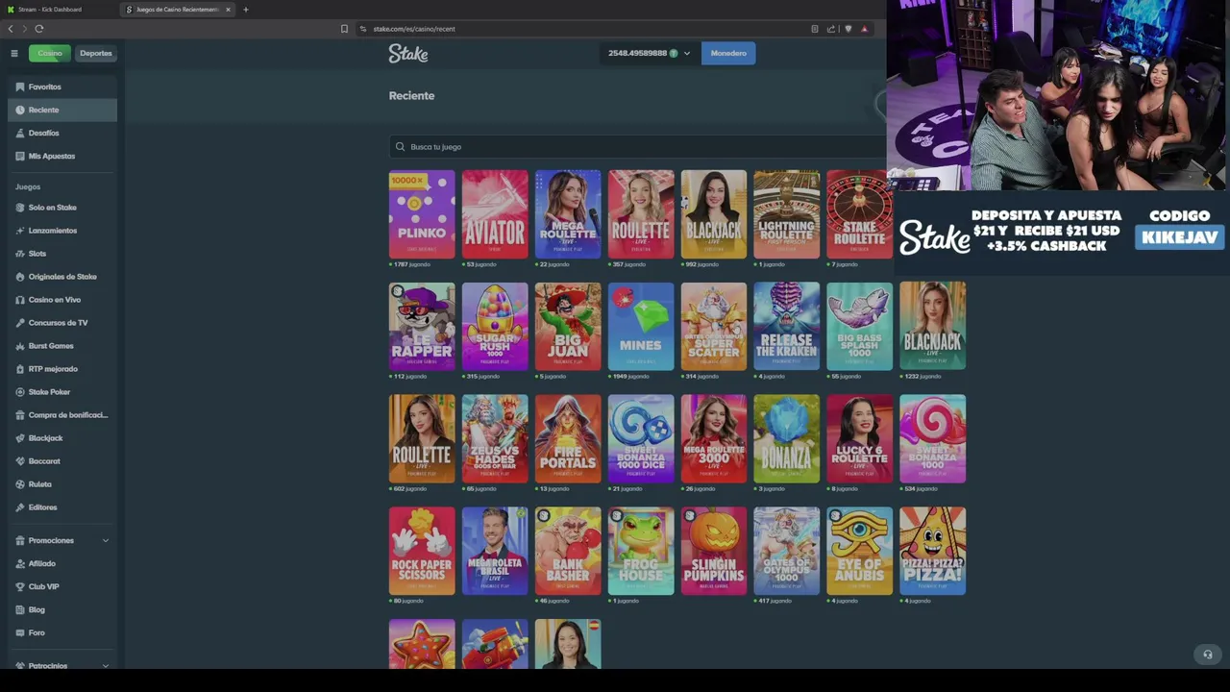This screenshot has width=1230, height=692.
Task: Open Mis Apuestas in the sidebar
Action: pos(62,156)
